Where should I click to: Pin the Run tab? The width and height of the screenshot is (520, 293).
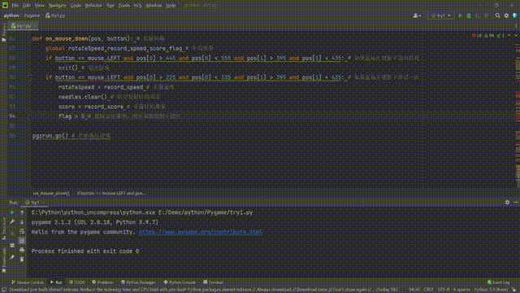coord(12,257)
